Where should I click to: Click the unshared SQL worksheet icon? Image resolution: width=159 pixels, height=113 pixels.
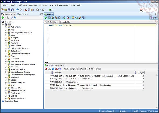click(73, 18)
